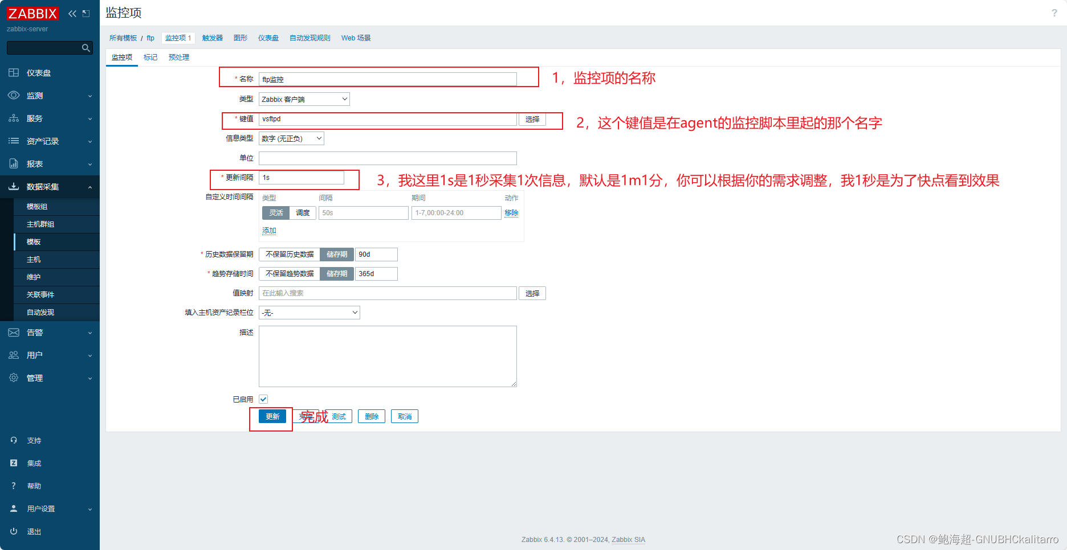
Task: Choose 不保留历史数据 option
Action: [290, 255]
